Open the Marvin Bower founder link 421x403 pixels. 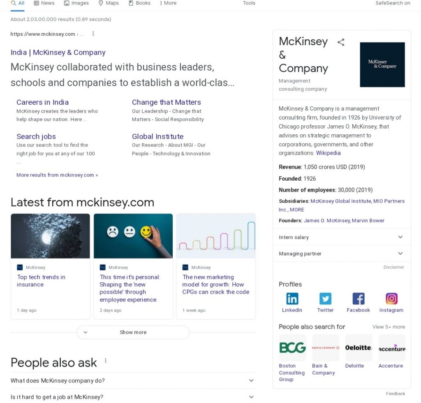(x=368, y=221)
